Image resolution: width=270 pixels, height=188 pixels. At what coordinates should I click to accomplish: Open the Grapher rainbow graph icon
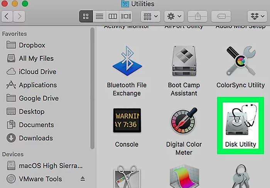tap(184, 176)
